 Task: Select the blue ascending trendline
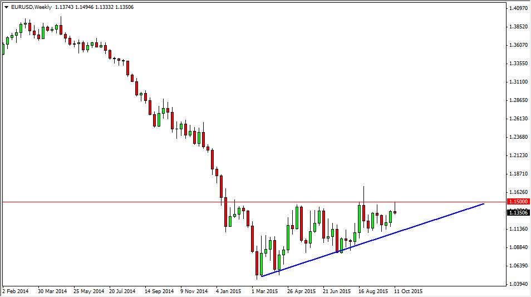tap(372, 240)
